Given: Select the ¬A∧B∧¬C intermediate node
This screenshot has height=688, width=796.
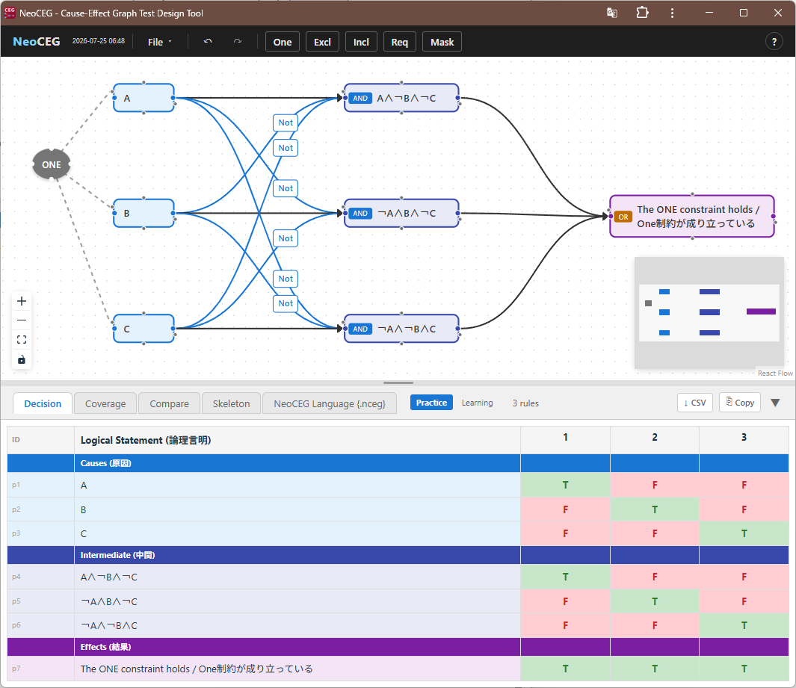Looking at the screenshot, I should click(x=401, y=213).
